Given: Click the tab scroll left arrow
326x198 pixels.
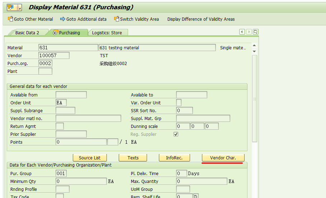Looking at the screenshot, I should point(242,32).
